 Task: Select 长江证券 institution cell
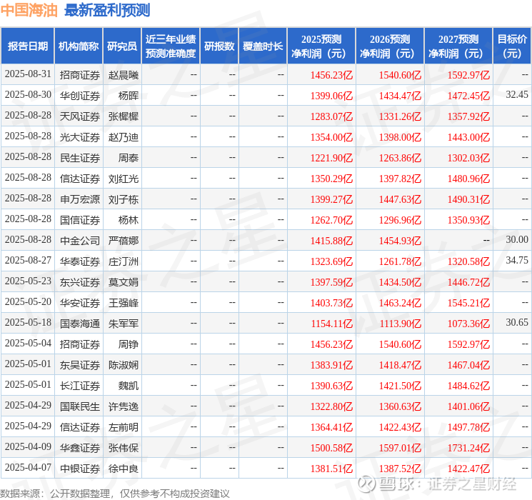click(80, 386)
